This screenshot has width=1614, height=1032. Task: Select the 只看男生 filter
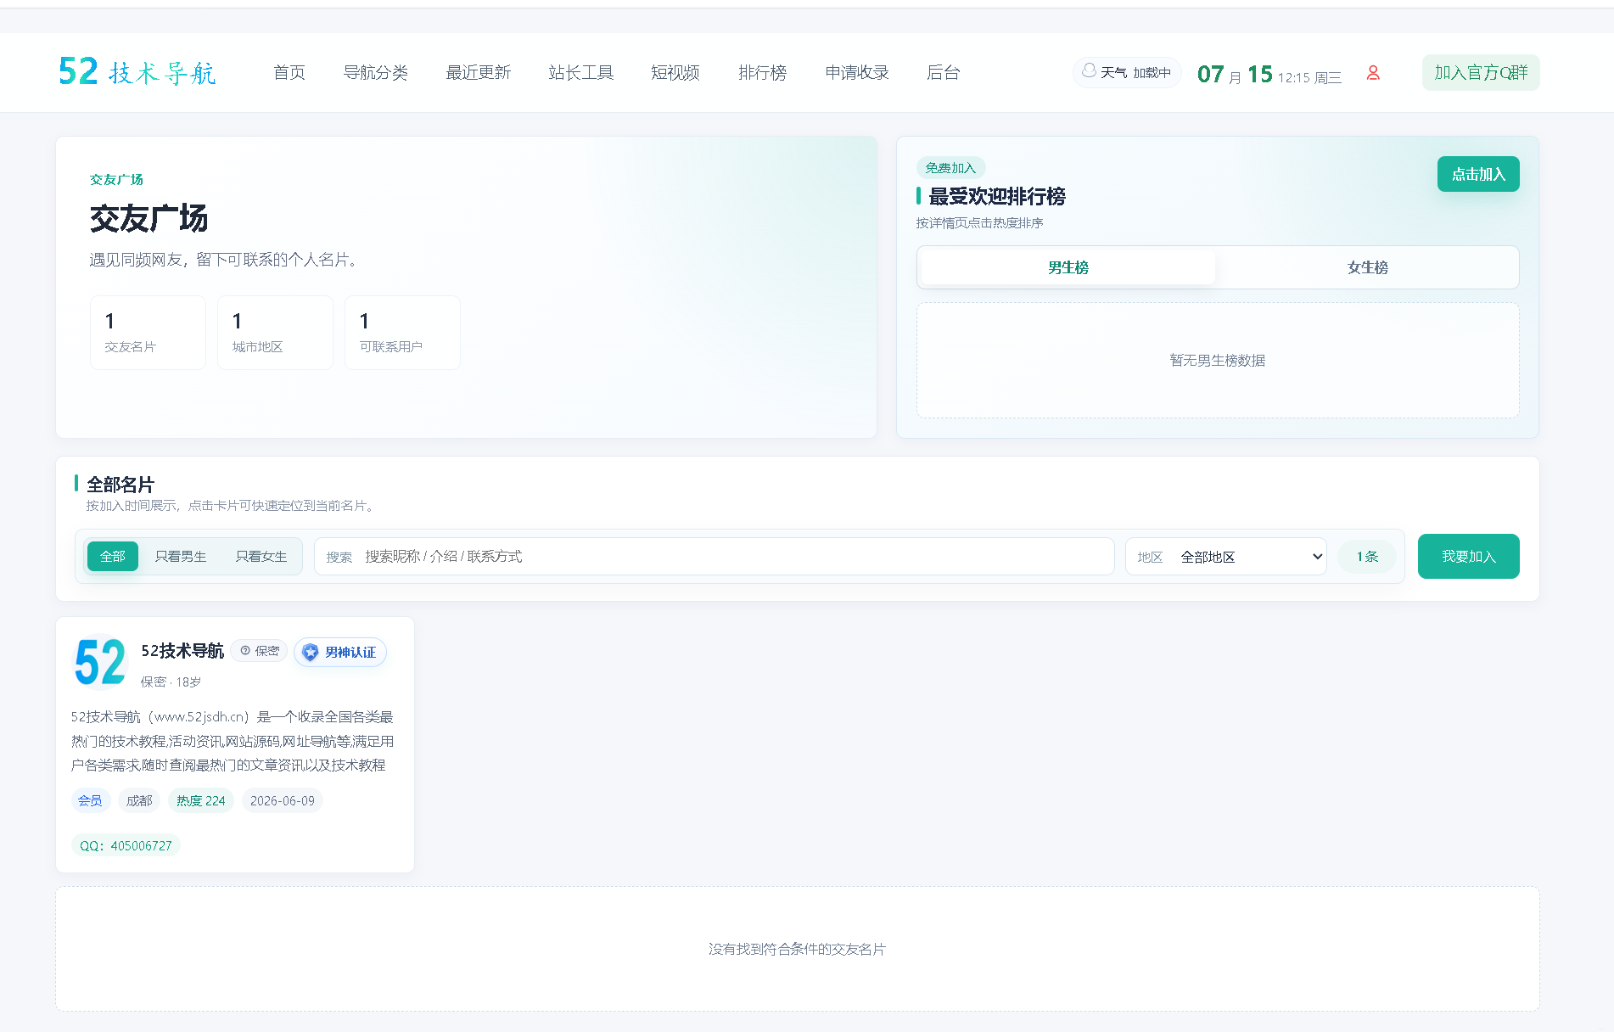(x=181, y=557)
